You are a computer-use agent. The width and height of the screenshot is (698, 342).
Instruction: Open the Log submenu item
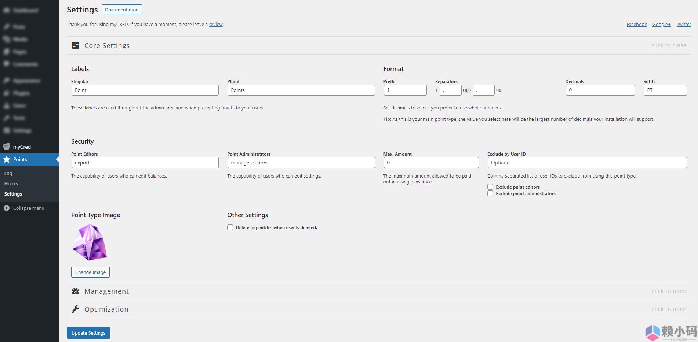point(8,173)
